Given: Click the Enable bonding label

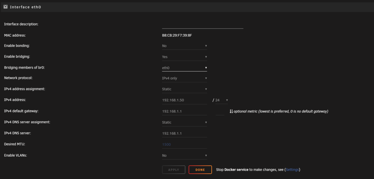Looking at the screenshot, I should point(17,46).
